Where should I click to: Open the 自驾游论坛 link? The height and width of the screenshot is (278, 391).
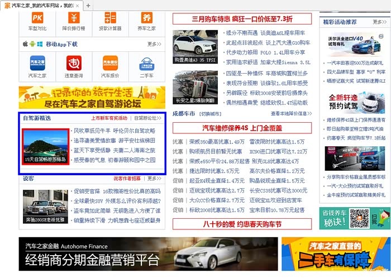coord(148,118)
